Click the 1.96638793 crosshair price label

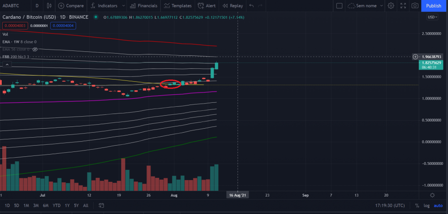pyautogui.click(x=432, y=57)
